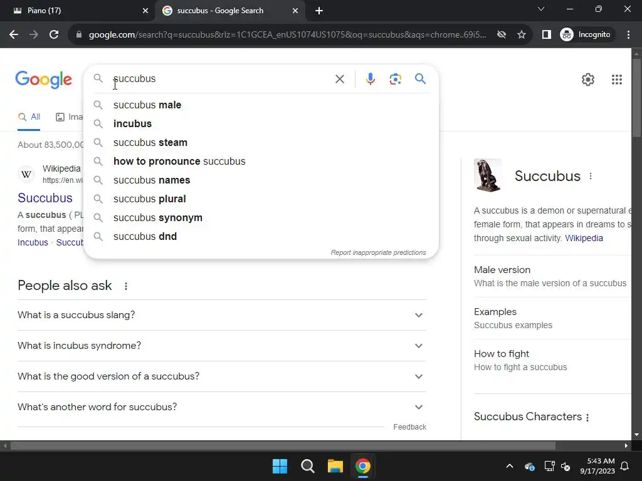This screenshot has height=481, width=642.
Task: Open Succubus knowledge panel thumbnail image
Action: (488, 175)
